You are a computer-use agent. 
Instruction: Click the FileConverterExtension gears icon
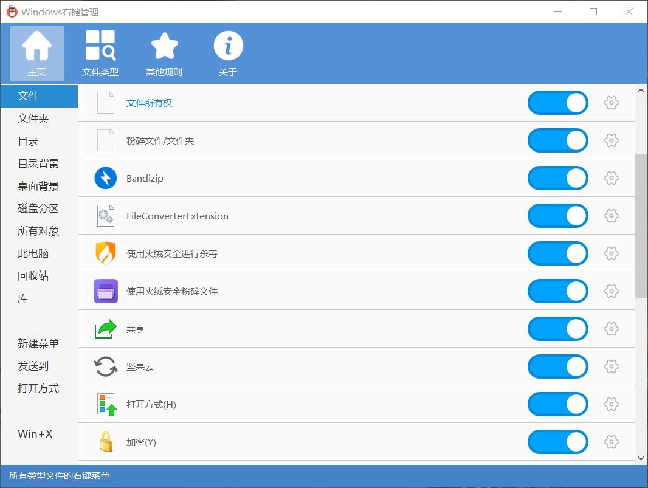[106, 216]
